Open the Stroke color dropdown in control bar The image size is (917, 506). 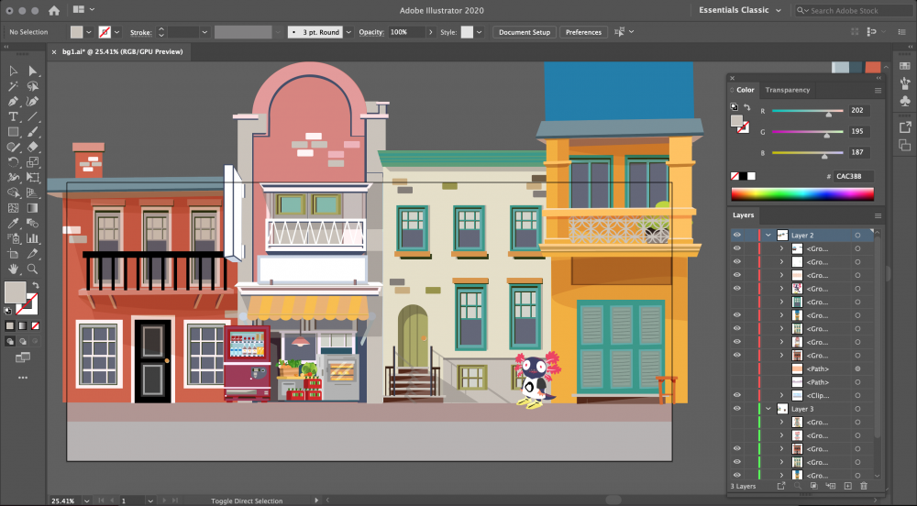(117, 32)
